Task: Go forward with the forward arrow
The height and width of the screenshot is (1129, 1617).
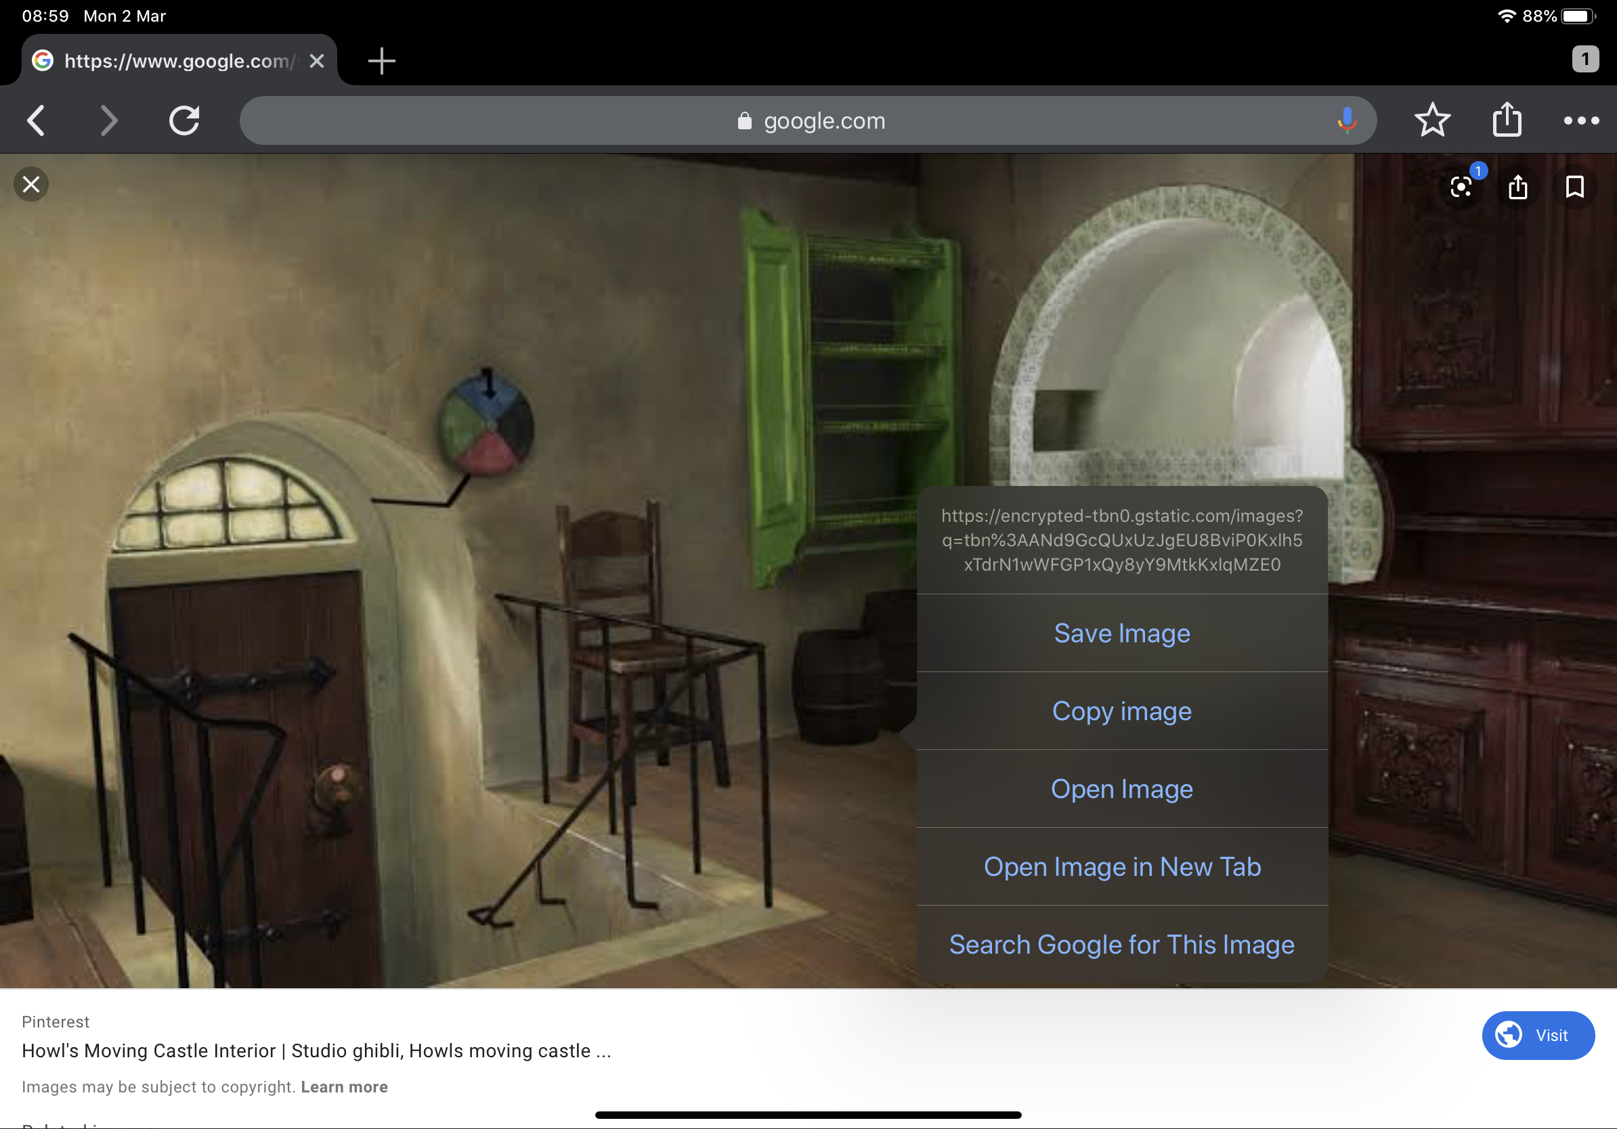Action: [108, 120]
